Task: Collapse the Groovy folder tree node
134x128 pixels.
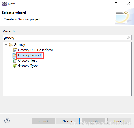Action: [6, 45]
